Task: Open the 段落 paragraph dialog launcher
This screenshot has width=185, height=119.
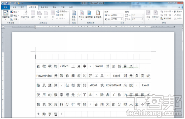Action: click(x=143, y=23)
